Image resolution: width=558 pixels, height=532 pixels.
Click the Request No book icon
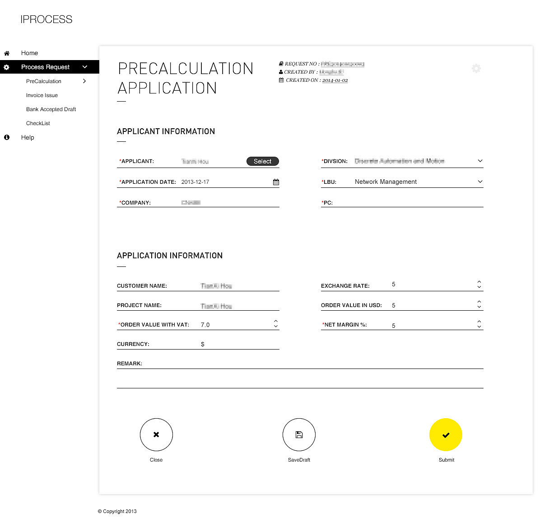click(281, 64)
